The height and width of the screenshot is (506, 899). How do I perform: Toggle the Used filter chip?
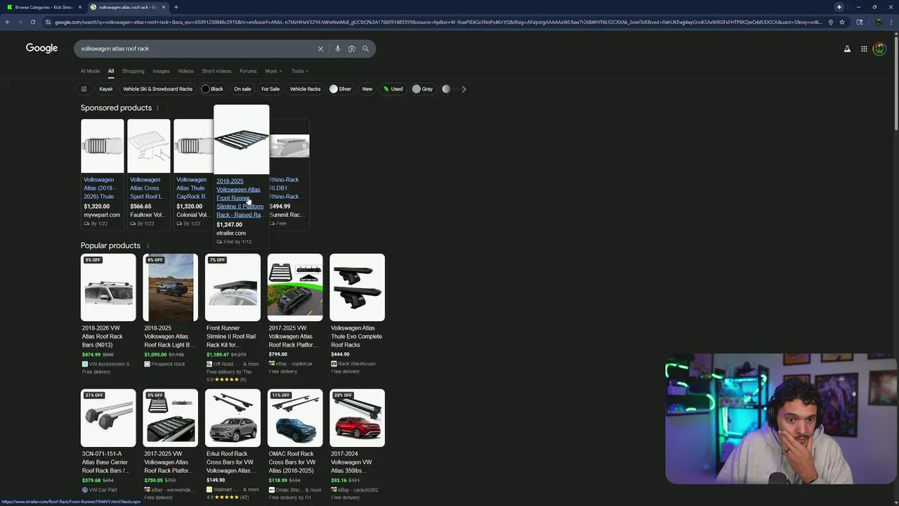tap(393, 89)
